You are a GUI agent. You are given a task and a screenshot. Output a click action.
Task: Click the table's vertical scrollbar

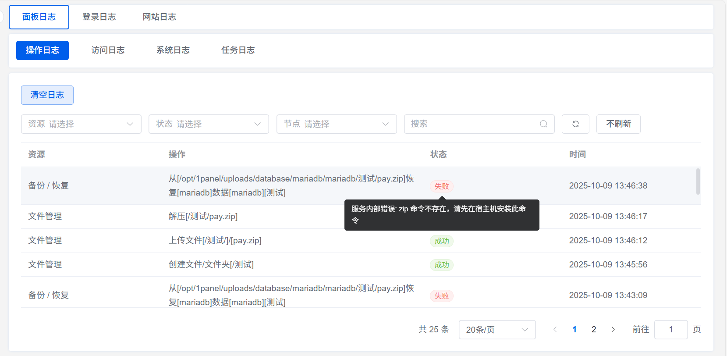[x=698, y=182]
